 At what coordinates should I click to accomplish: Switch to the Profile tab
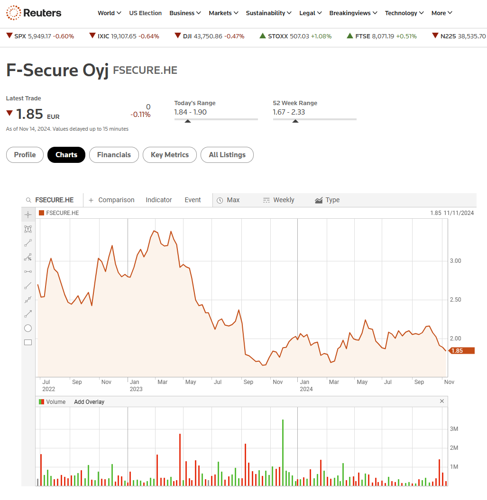tap(25, 155)
